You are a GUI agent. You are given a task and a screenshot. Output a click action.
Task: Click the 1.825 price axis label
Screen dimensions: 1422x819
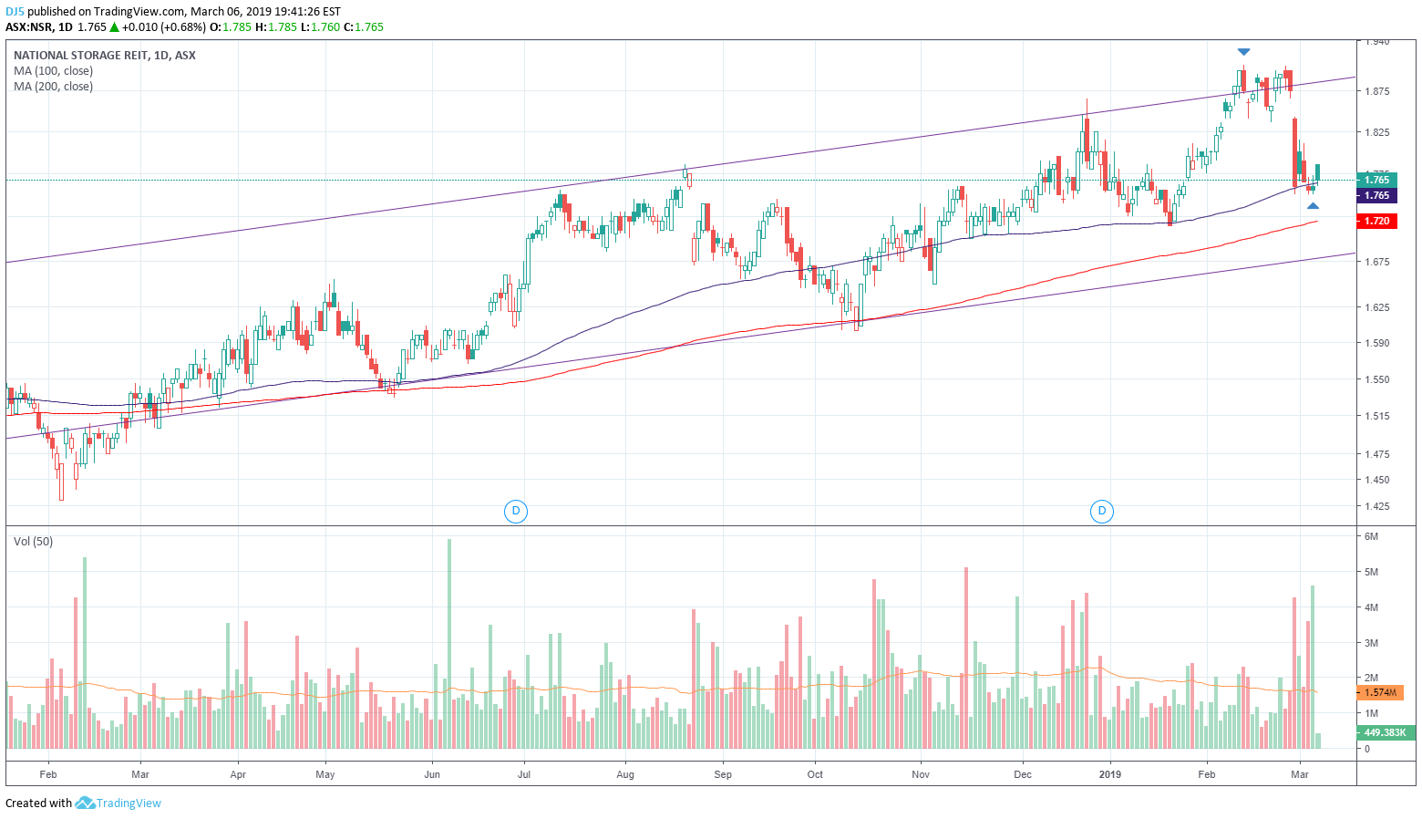1376,132
